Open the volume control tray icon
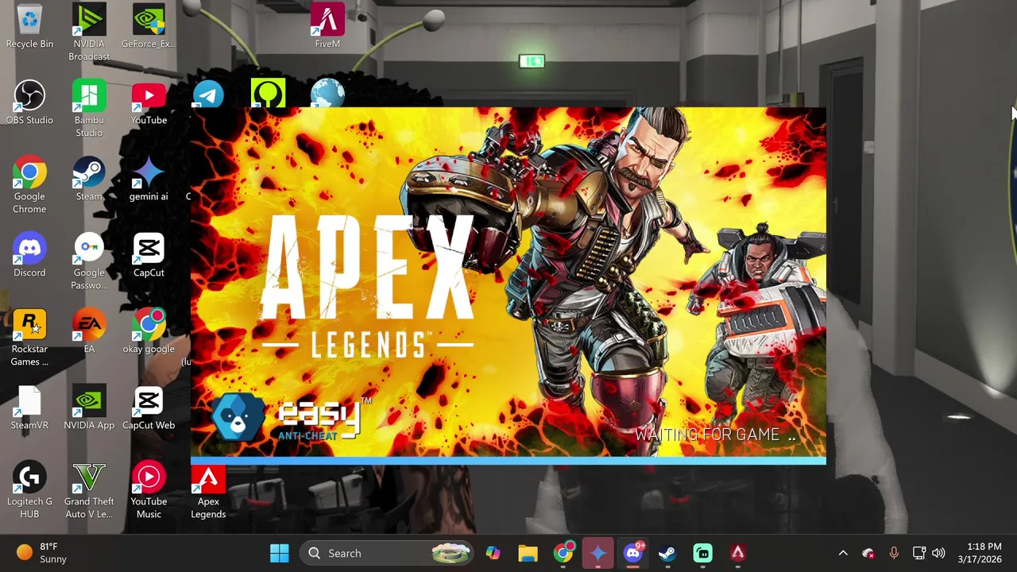This screenshot has width=1017, height=572. tap(939, 553)
